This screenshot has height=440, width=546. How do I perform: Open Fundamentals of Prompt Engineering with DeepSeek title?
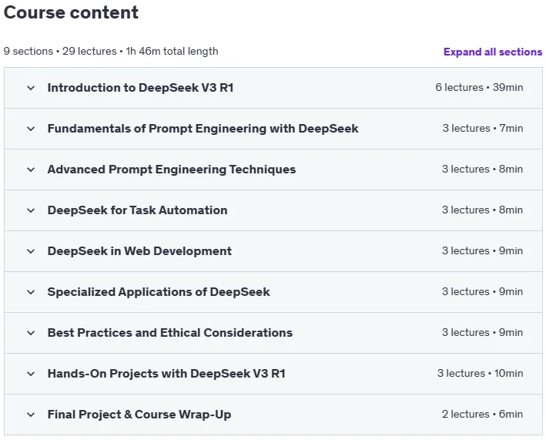[203, 129]
